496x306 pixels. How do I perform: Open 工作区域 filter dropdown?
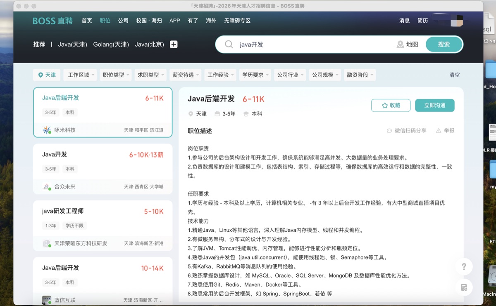pos(81,75)
